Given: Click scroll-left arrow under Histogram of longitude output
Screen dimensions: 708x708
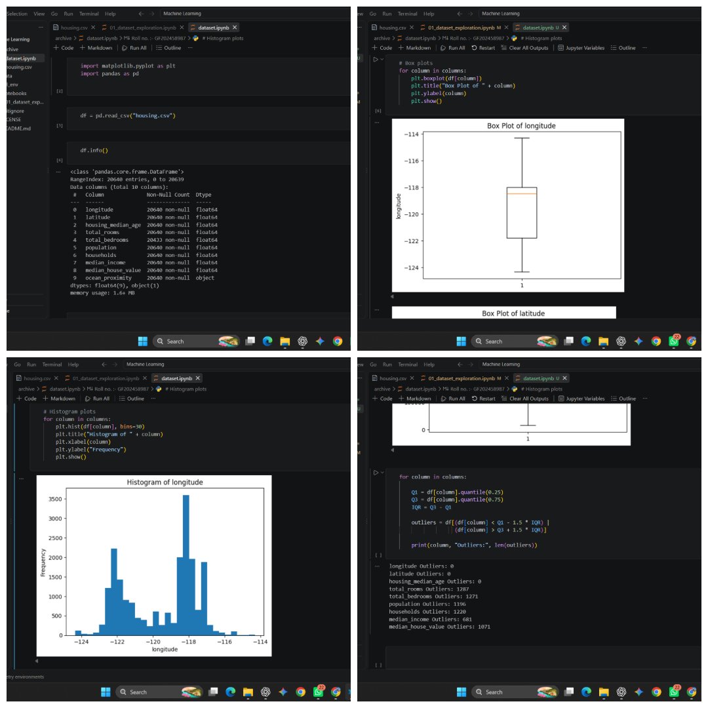Looking at the screenshot, I should click(37, 661).
